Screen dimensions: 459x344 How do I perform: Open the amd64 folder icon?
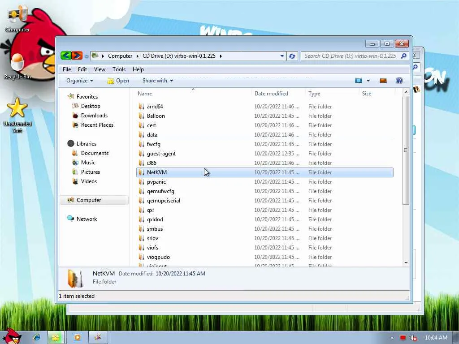(x=141, y=107)
